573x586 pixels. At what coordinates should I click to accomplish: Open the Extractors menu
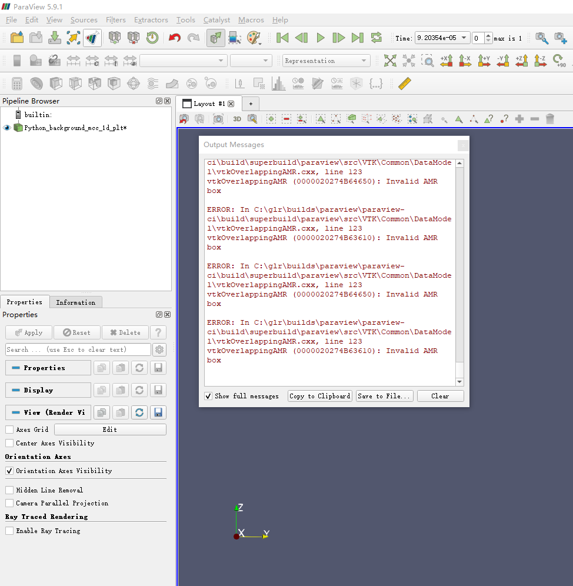pos(151,20)
